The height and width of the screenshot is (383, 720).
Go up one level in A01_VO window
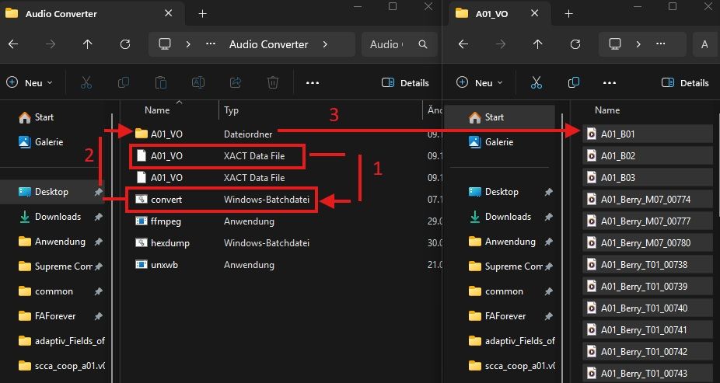pyautogui.click(x=537, y=44)
